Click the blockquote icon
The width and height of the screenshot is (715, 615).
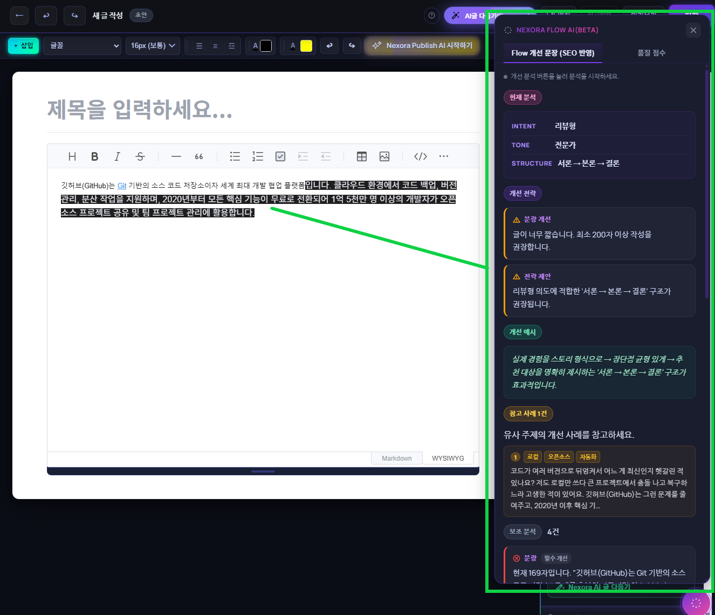(199, 156)
